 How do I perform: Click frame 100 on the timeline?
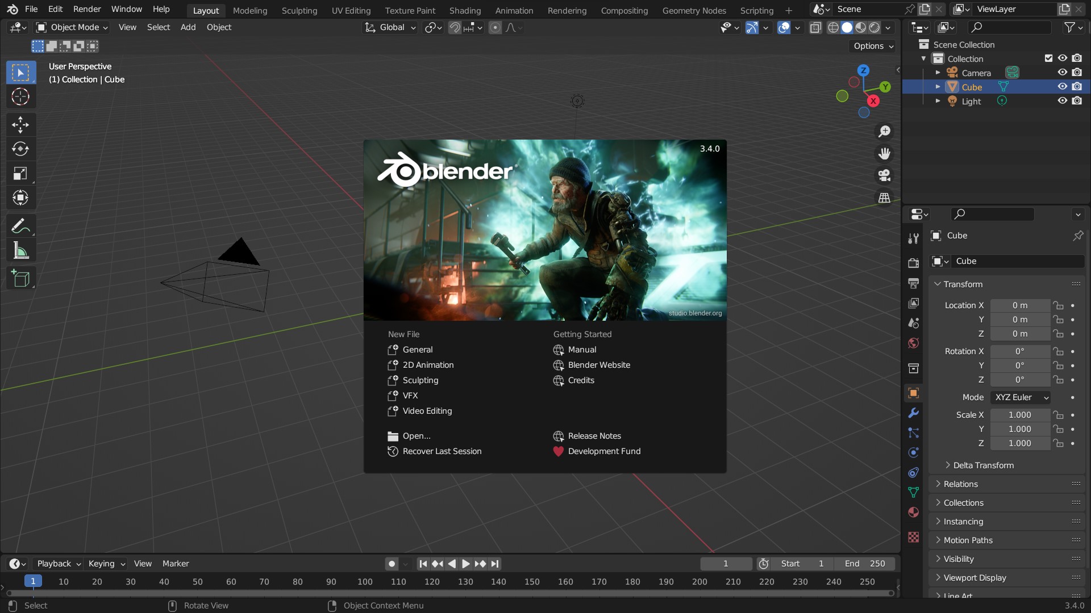click(x=365, y=582)
